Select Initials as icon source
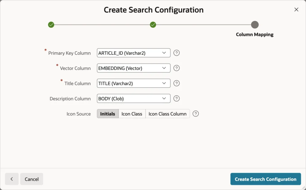306x190 pixels. coord(108,114)
